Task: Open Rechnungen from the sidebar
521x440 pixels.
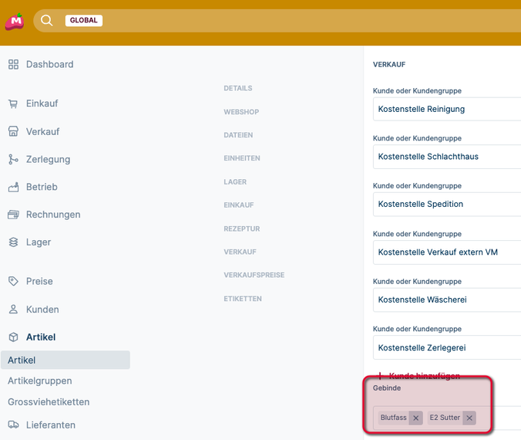Action: coord(53,214)
